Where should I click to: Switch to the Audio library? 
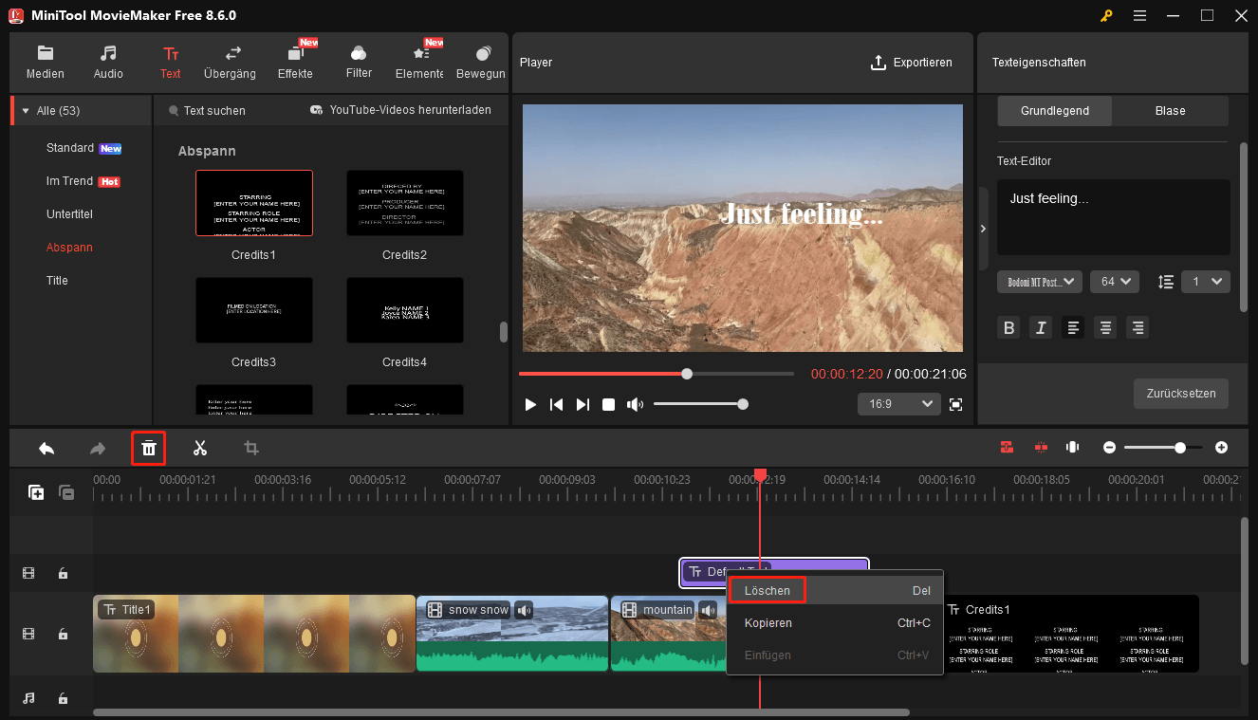tap(107, 62)
